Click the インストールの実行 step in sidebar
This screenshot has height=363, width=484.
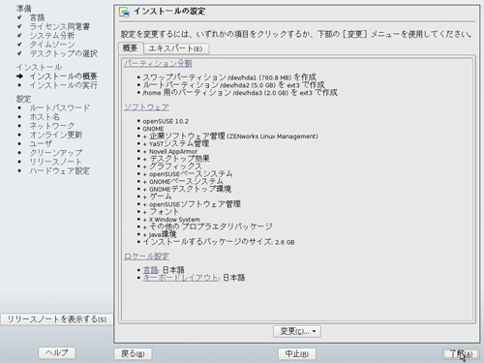(x=64, y=85)
